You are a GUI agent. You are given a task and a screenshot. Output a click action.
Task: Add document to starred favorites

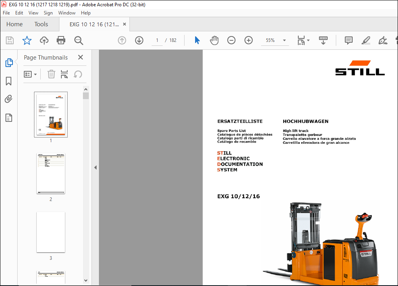point(27,40)
